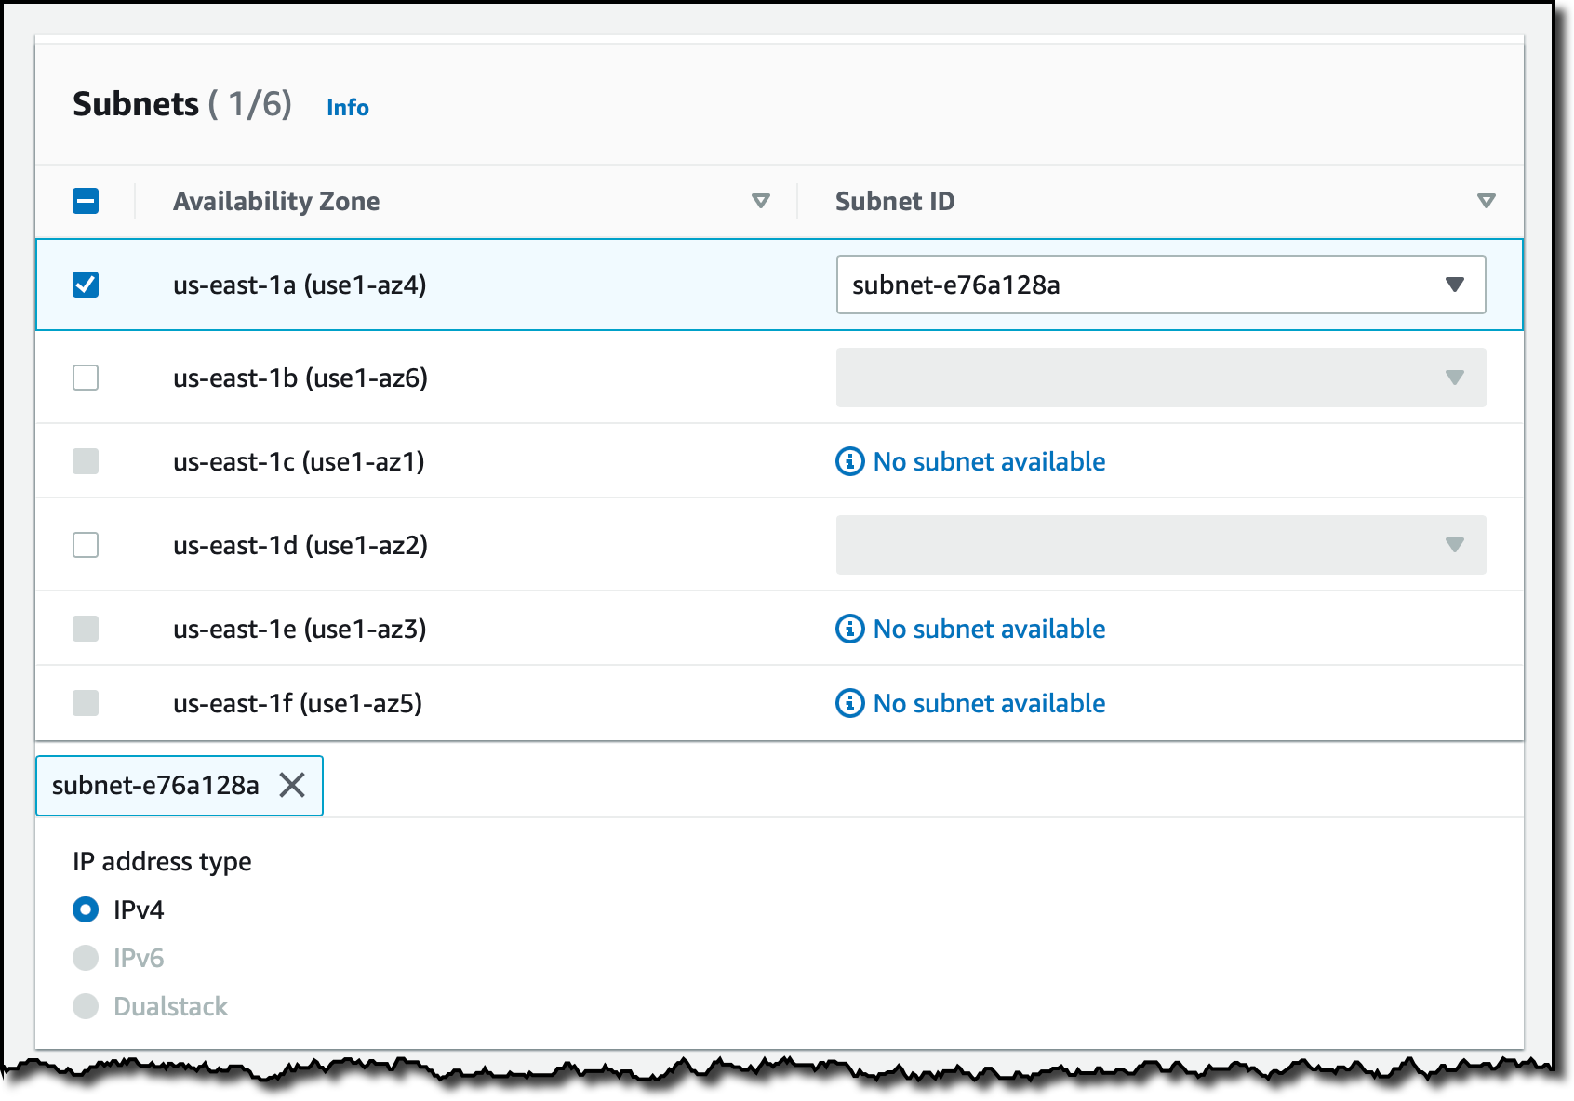Image resolution: width=1574 pixels, height=1101 pixels.
Task: Open the Info link next to Subnets
Action: [348, 108]
